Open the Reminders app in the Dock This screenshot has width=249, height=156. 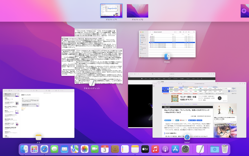point(125,149)
